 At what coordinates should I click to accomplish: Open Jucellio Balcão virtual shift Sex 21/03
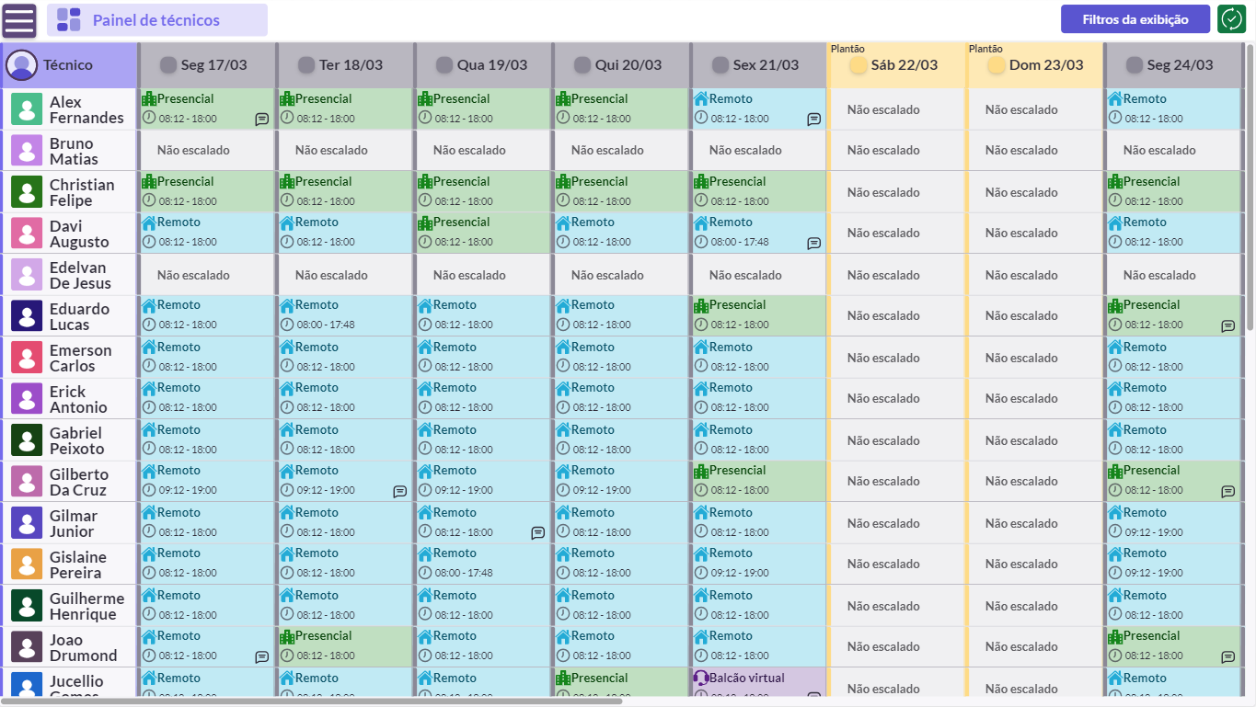(x=758, y=683)
